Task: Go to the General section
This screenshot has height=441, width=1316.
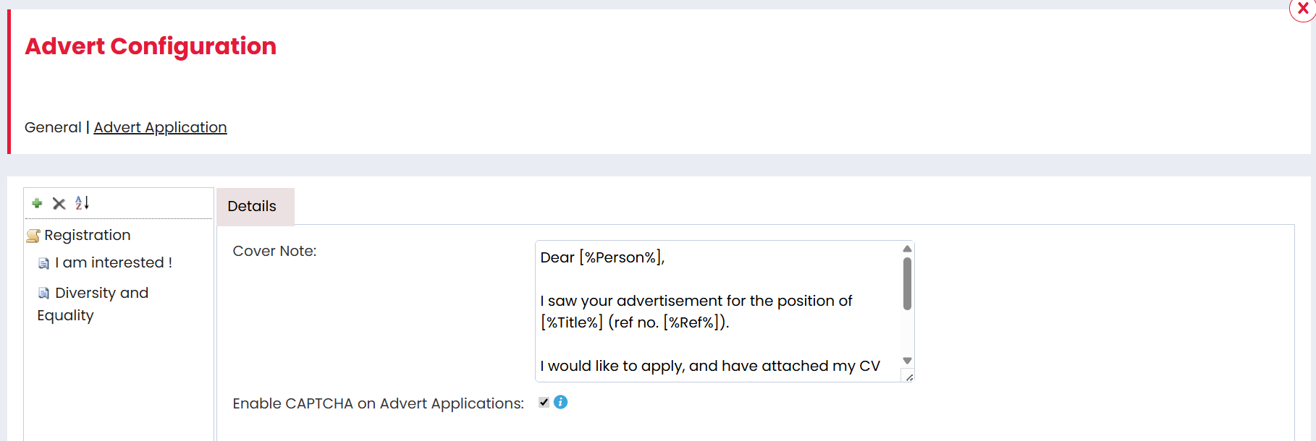Action: pyautogui.click(x=53, y=127)
